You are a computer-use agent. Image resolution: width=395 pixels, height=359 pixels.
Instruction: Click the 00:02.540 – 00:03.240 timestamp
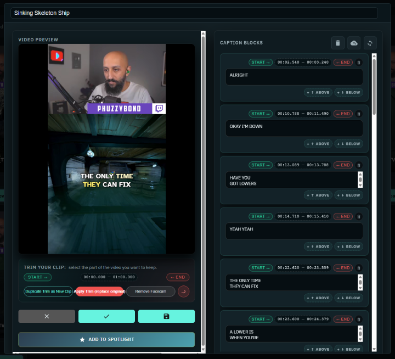(x=303, y=62)
